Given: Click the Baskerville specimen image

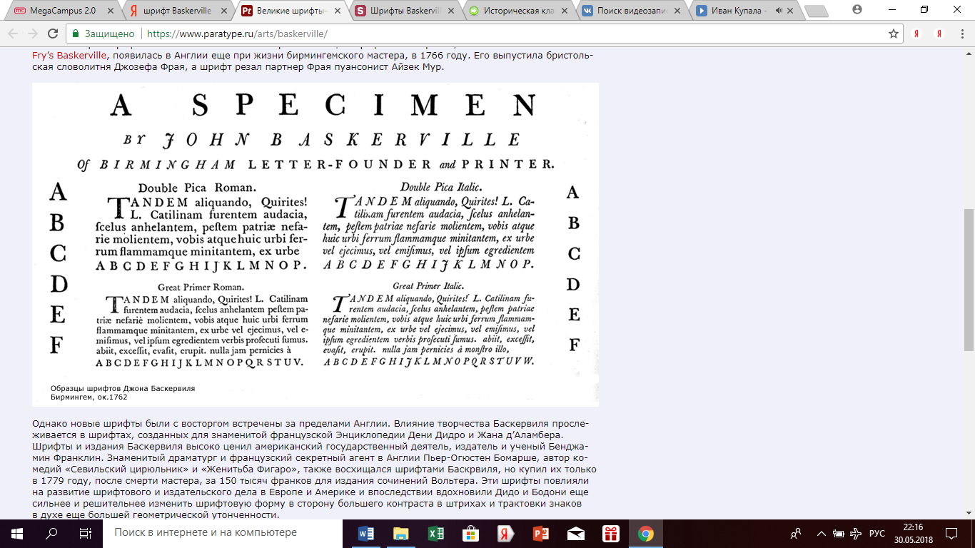Looking at the screenshot, I should pos(315,244).
